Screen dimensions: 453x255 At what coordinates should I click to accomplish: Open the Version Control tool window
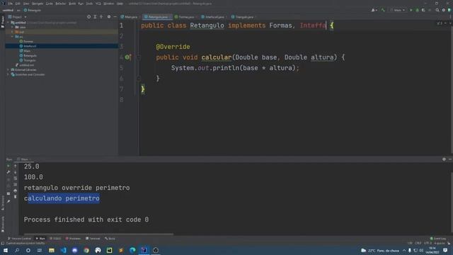click(x=19, y=239)
